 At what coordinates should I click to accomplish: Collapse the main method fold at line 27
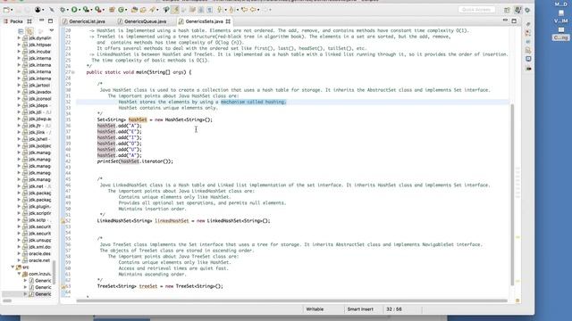[73, 72]
